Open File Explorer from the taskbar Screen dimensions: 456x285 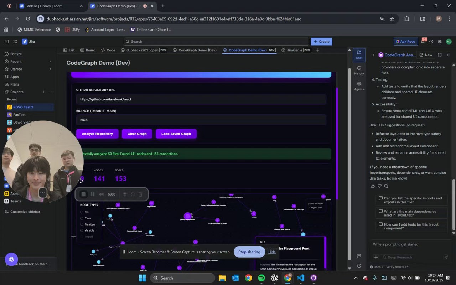pyautogui.click(x=222, y=278)
